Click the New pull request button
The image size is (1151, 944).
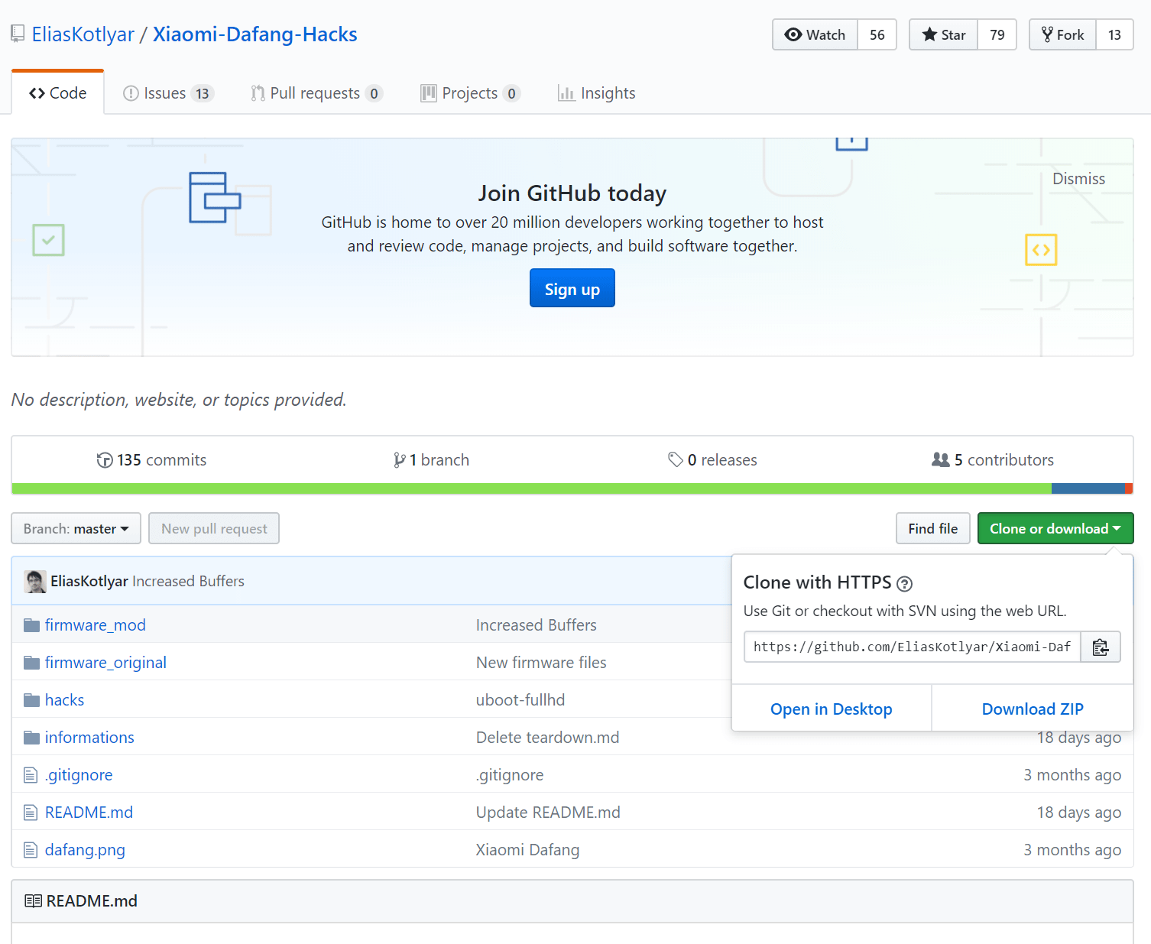coord(214,528)
